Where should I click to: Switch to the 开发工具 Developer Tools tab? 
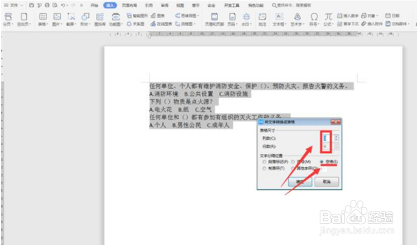(232, 6)
